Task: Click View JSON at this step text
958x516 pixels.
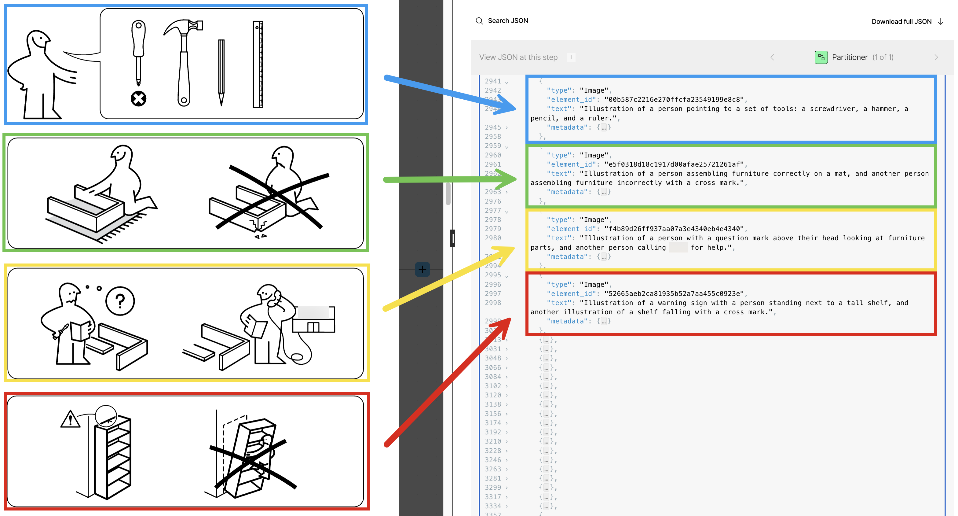Action: coord(518,57)
